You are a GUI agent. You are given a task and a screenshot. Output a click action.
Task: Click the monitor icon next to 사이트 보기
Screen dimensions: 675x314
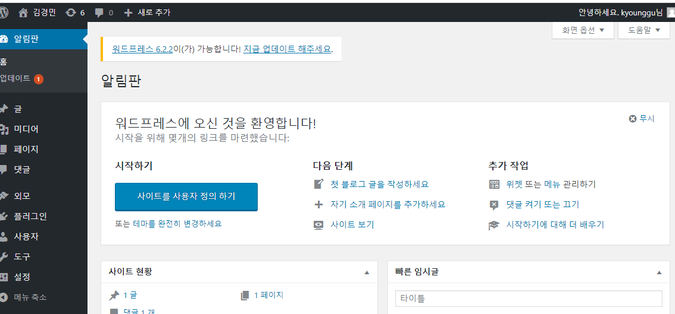[x=318, y=224]
